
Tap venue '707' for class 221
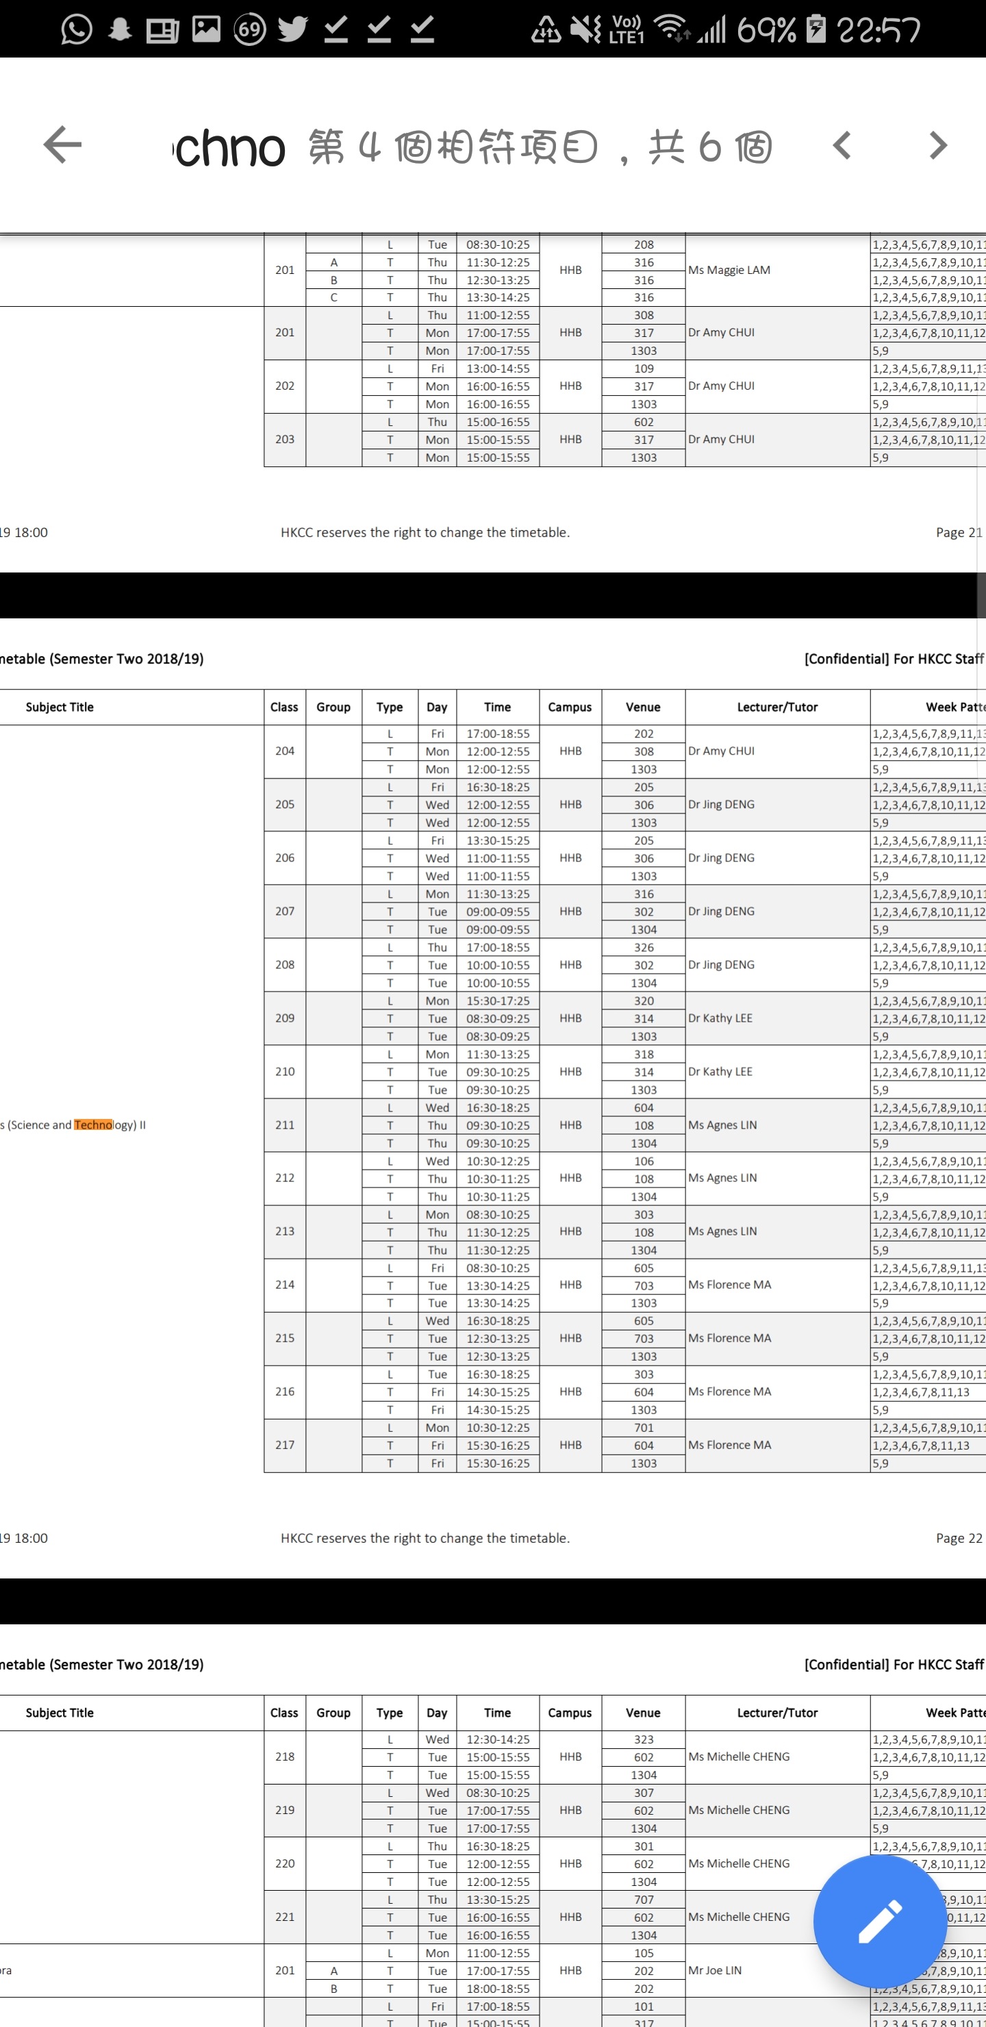point(644,1900)
